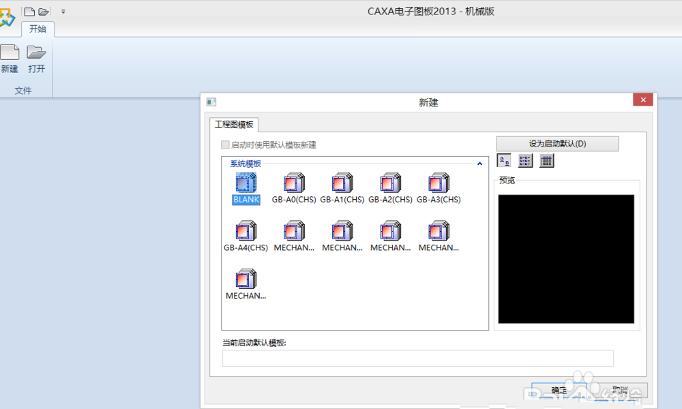Switch templates to list view

point(525,161)
